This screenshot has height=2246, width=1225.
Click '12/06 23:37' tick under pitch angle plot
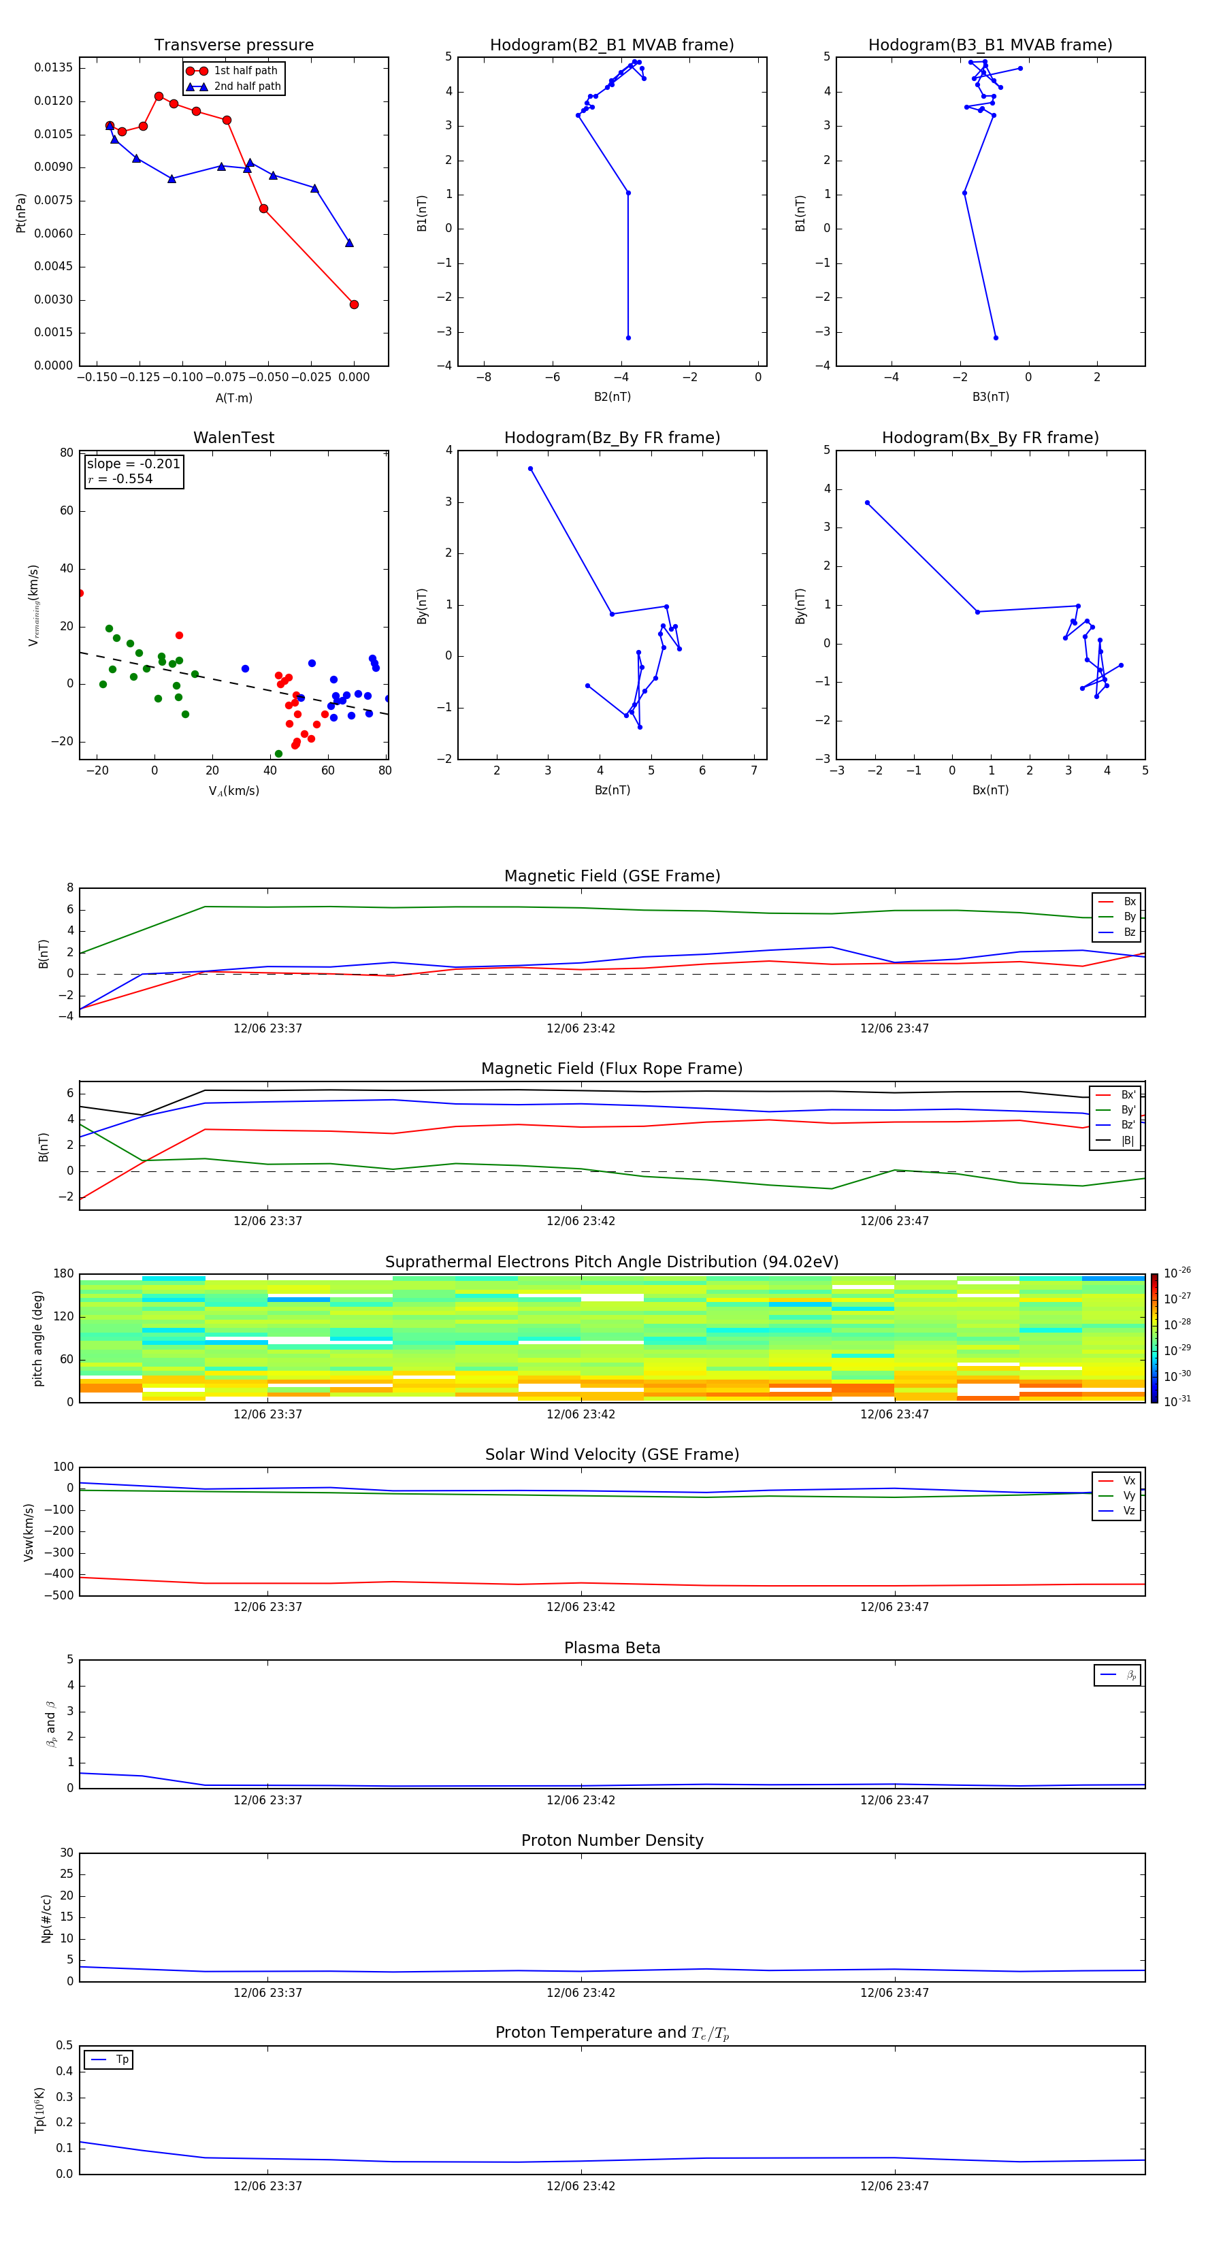pyautogui.click(x=267, y=1414)
